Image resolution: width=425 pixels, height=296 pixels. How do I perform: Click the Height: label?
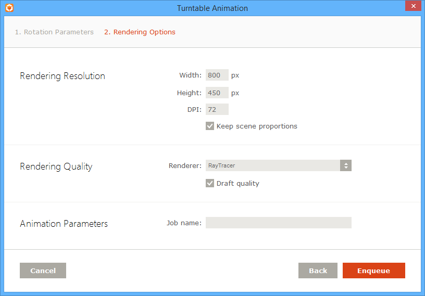pyautogui.click(x=189, y=93)
